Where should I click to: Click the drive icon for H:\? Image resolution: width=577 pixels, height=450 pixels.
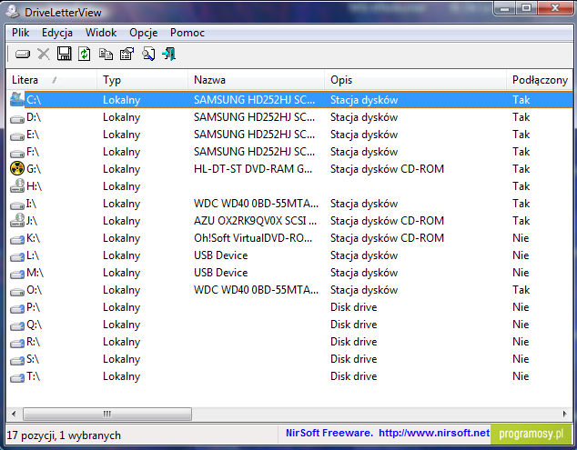pyautogui.click(x=17, y=186)
